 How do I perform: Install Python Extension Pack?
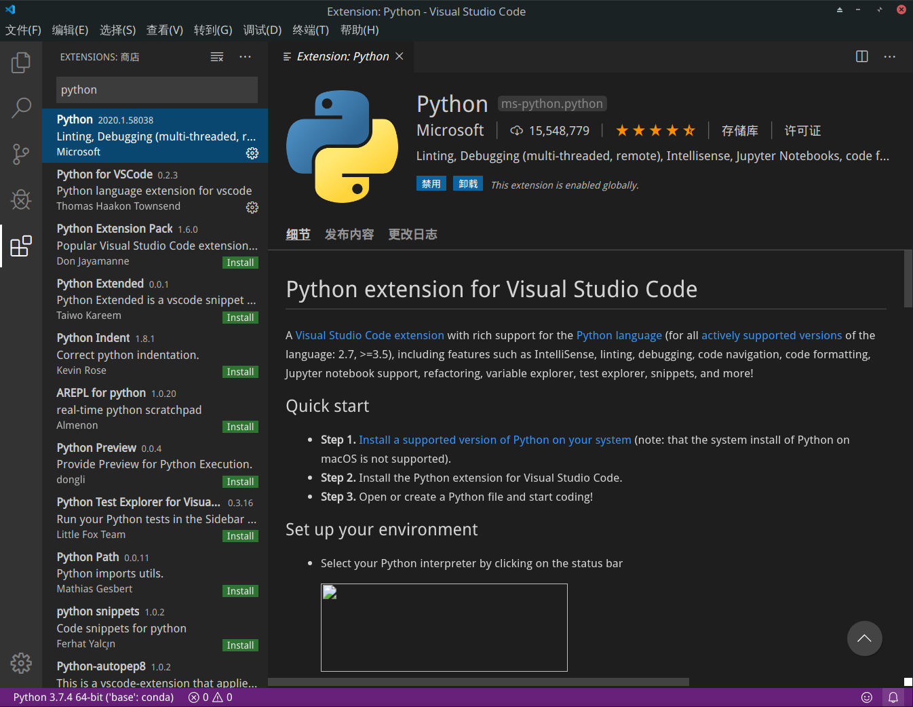pos(240,263)
